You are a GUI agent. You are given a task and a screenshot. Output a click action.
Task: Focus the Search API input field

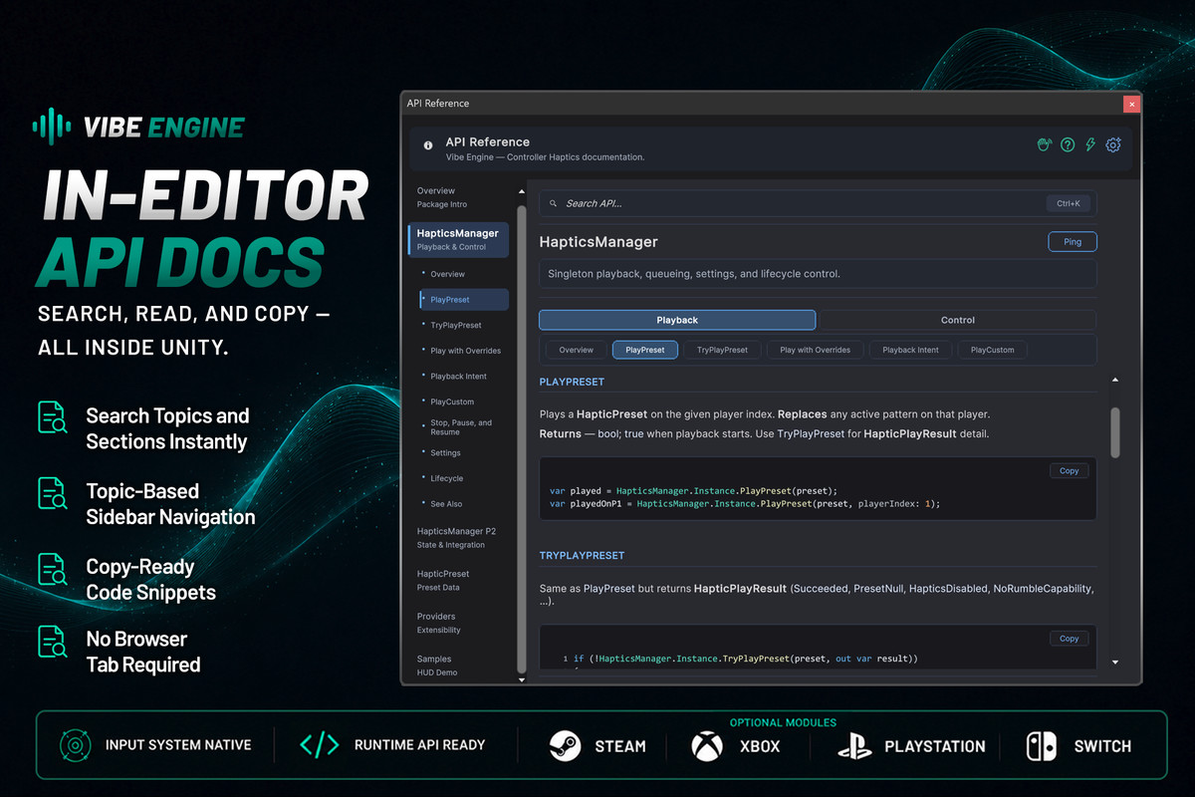pos(818,203)
